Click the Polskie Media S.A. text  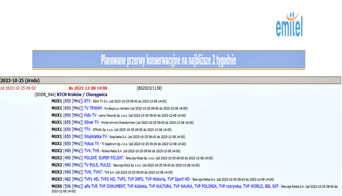[x=112, y=151]
